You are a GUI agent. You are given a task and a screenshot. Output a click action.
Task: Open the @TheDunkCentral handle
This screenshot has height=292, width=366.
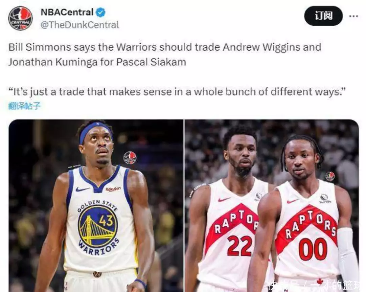(80, 25)
